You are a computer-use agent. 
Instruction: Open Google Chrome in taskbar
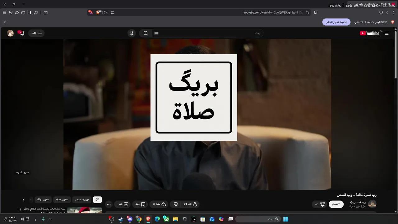[139, 219]
